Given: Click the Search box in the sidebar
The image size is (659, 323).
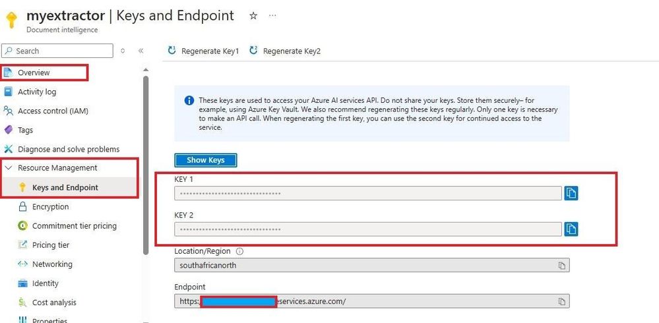Looking at the screenshot, I should 57,51.
